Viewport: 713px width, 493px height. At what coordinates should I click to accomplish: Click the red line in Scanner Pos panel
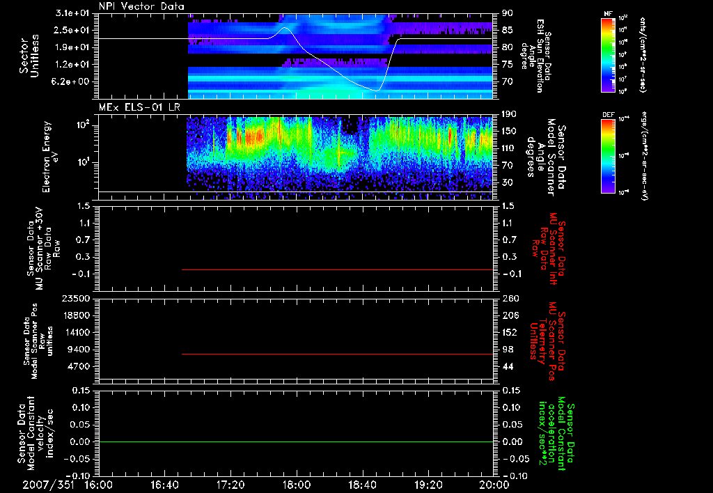(x=338, y=354)
